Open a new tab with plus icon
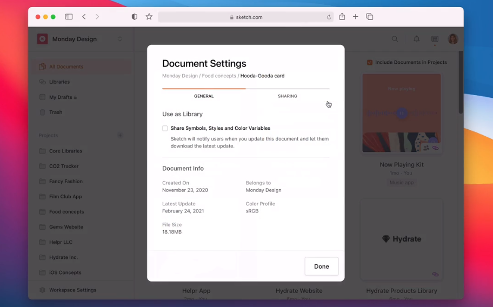493x307 pixels. tap(356, 17)
